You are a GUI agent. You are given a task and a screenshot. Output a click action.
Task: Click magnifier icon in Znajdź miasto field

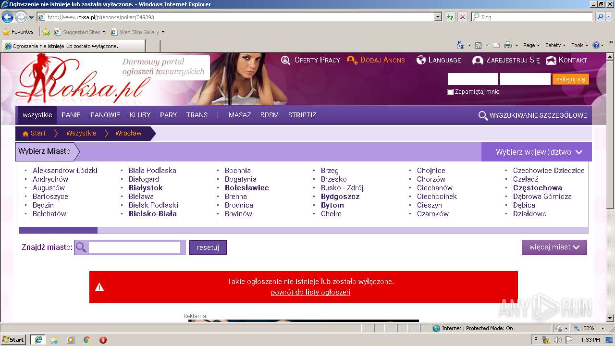(x=81, y=247)
